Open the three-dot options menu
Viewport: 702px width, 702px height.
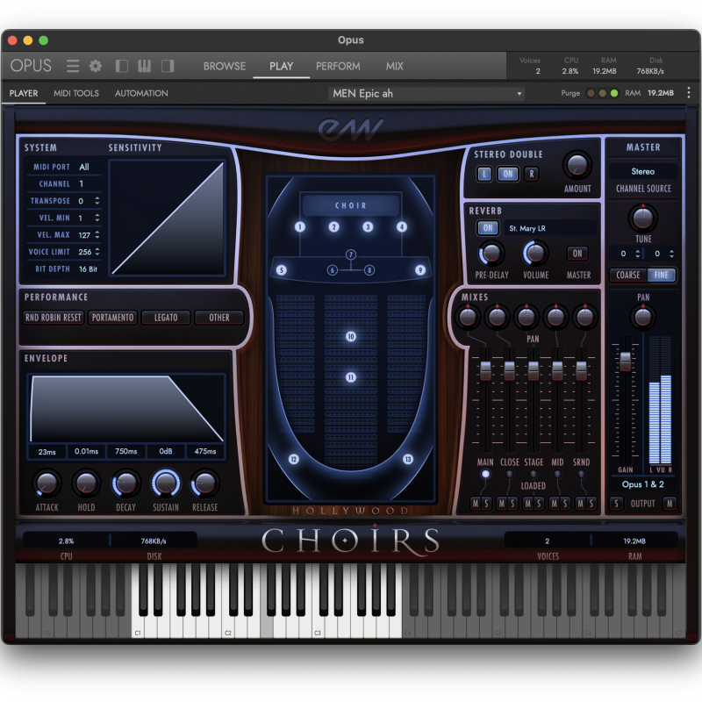688,93
